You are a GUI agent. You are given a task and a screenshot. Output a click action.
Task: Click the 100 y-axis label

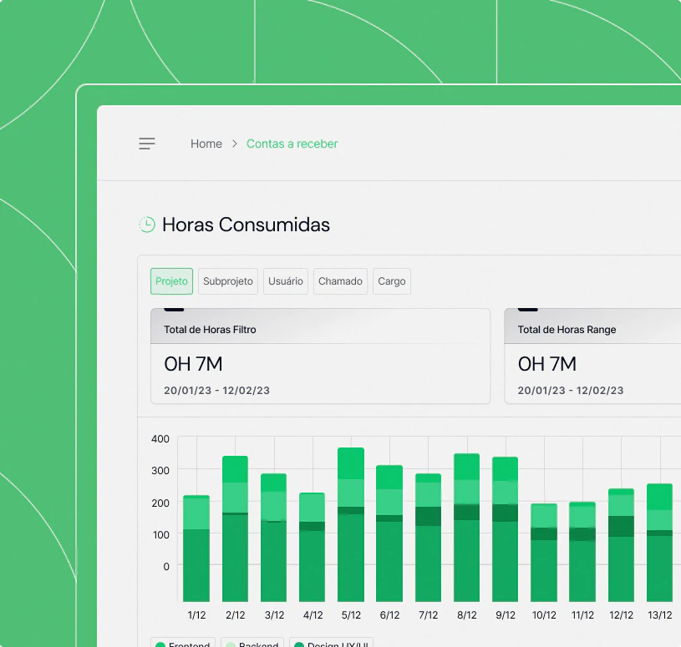click(161, 534)
